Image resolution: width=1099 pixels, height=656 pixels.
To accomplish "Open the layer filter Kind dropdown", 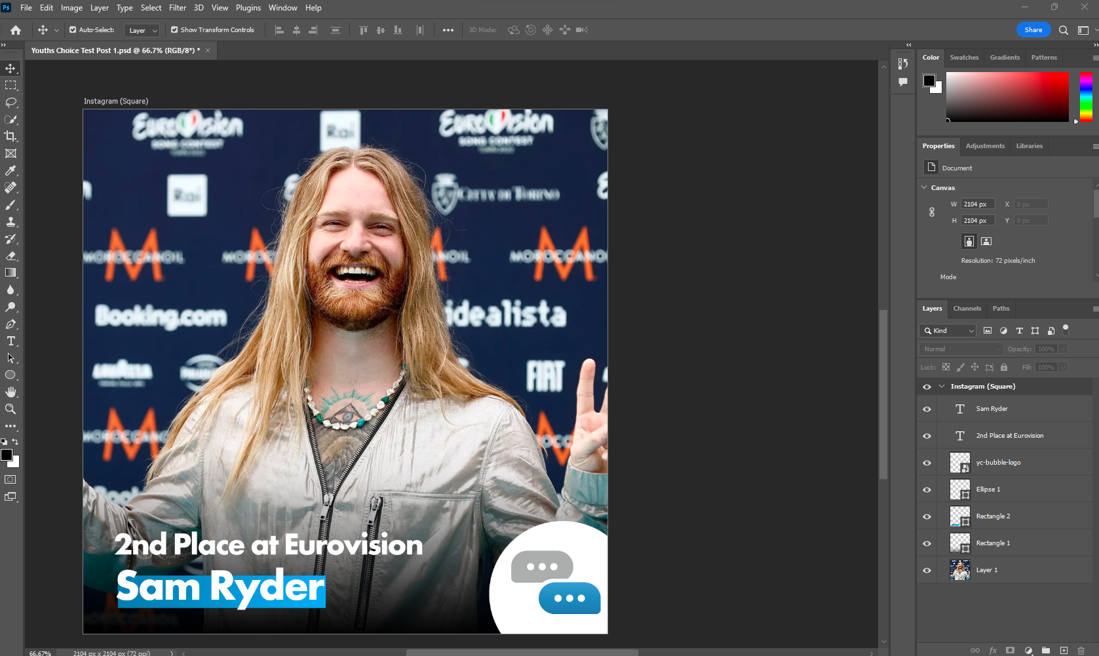I will point(949,331).
